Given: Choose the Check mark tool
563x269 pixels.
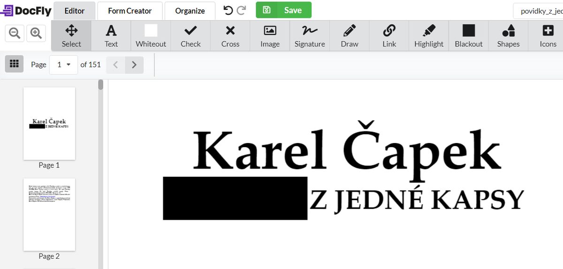Looking at the screenshot, I should point(190,36).
